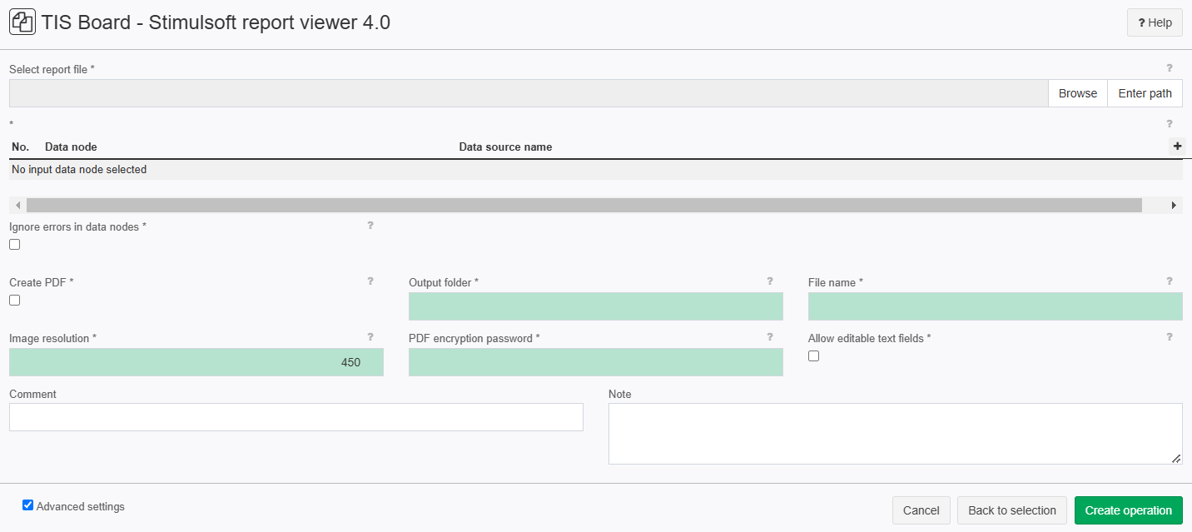This screenshot has height=532, width=1192.
Task: Click the 'No input data node selected' row
Action: [596, 170]
